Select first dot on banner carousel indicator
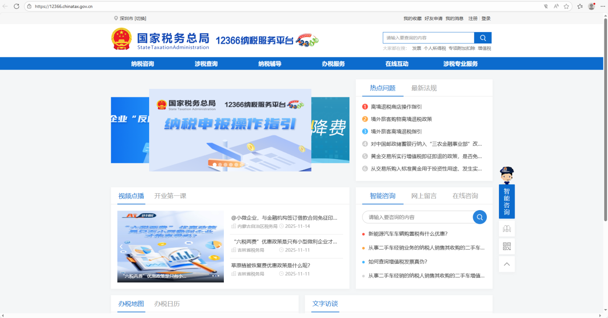608x318 pixels. click(x=215, y=164)
